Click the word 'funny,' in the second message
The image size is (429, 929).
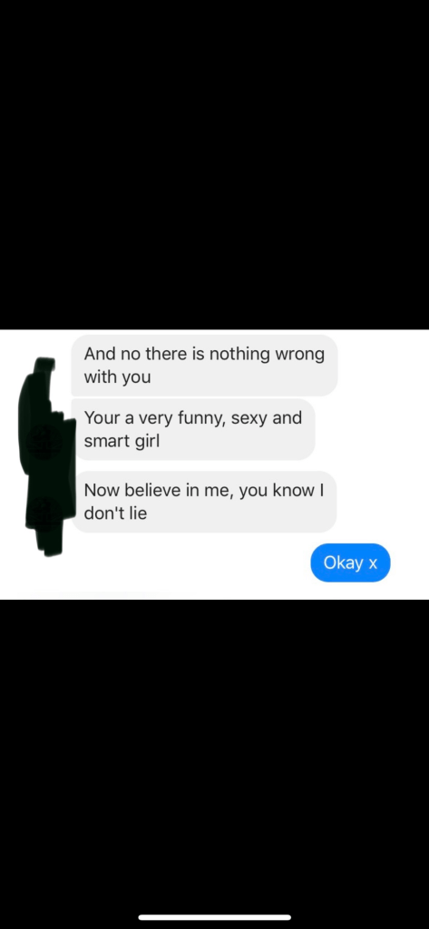(201, 418)
